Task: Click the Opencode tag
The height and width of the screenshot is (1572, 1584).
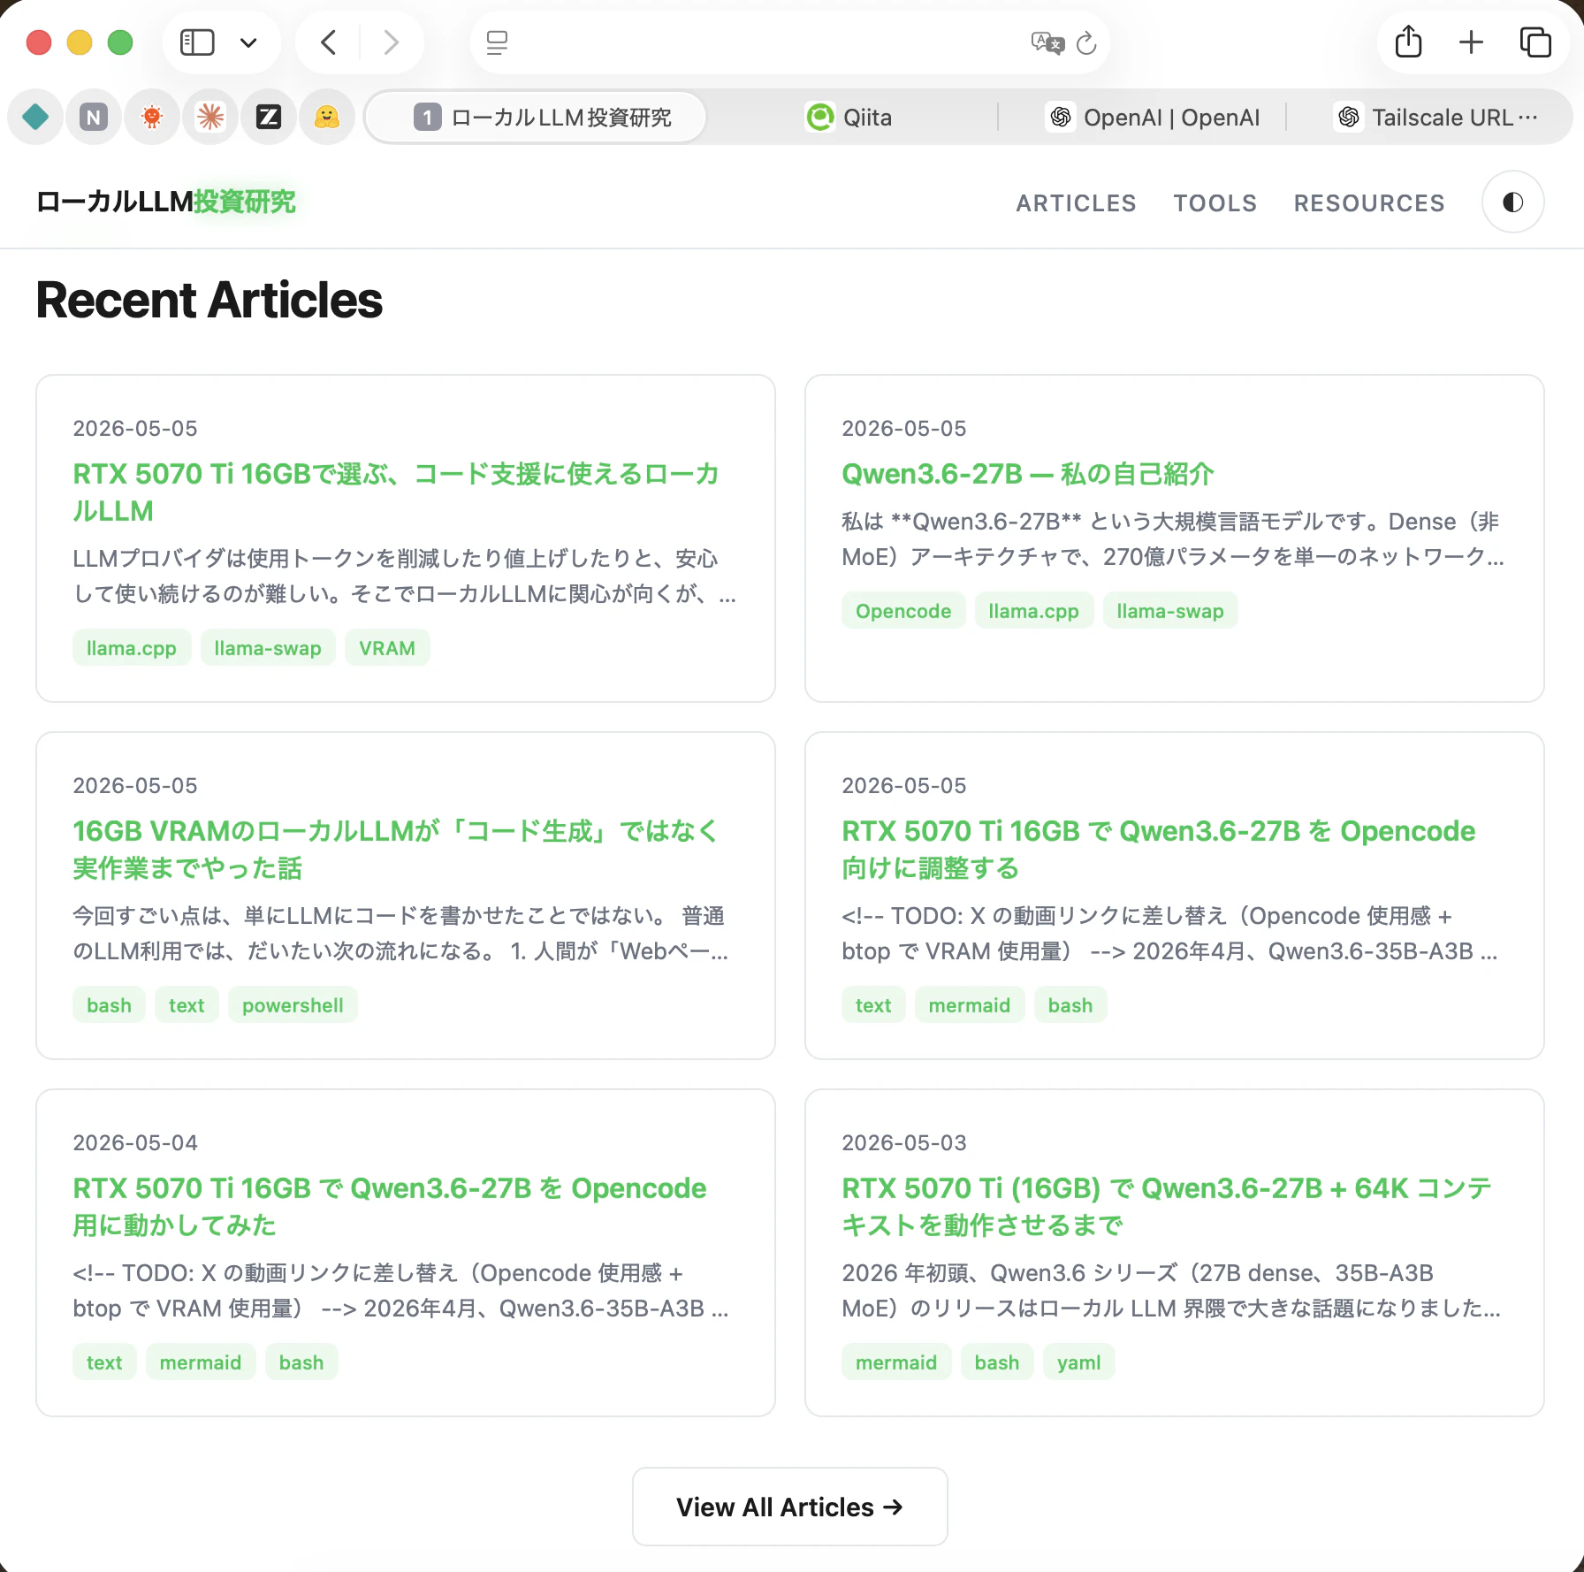Action: (x=903, y=611)
